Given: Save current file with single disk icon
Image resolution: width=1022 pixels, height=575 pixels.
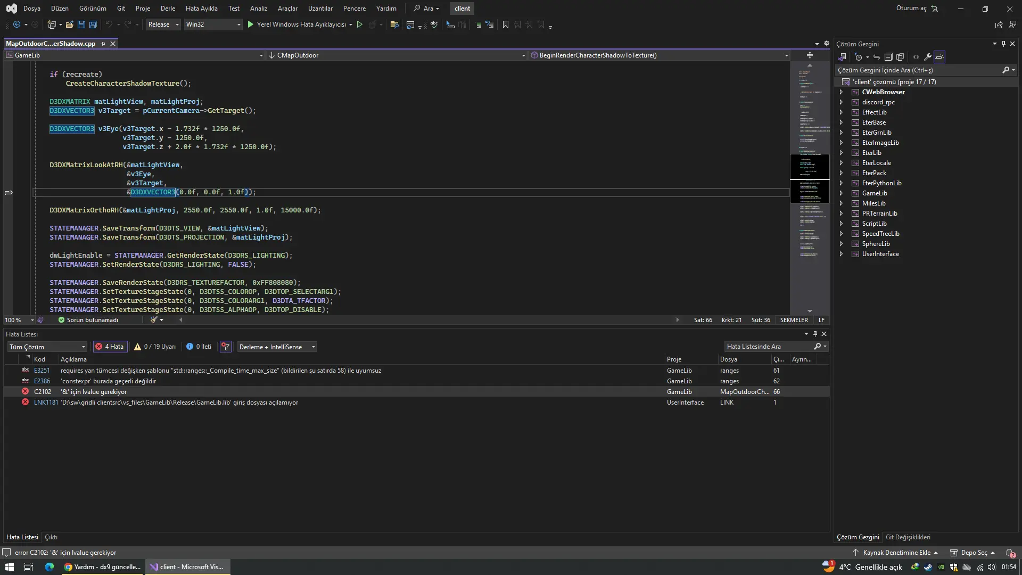Looking at the screenshot, I should [81, 24].
